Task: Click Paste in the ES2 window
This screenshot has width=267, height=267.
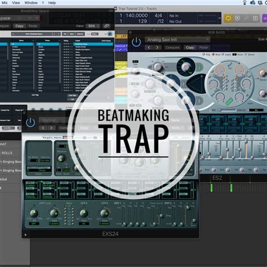Action: click(x=203, y=47)
